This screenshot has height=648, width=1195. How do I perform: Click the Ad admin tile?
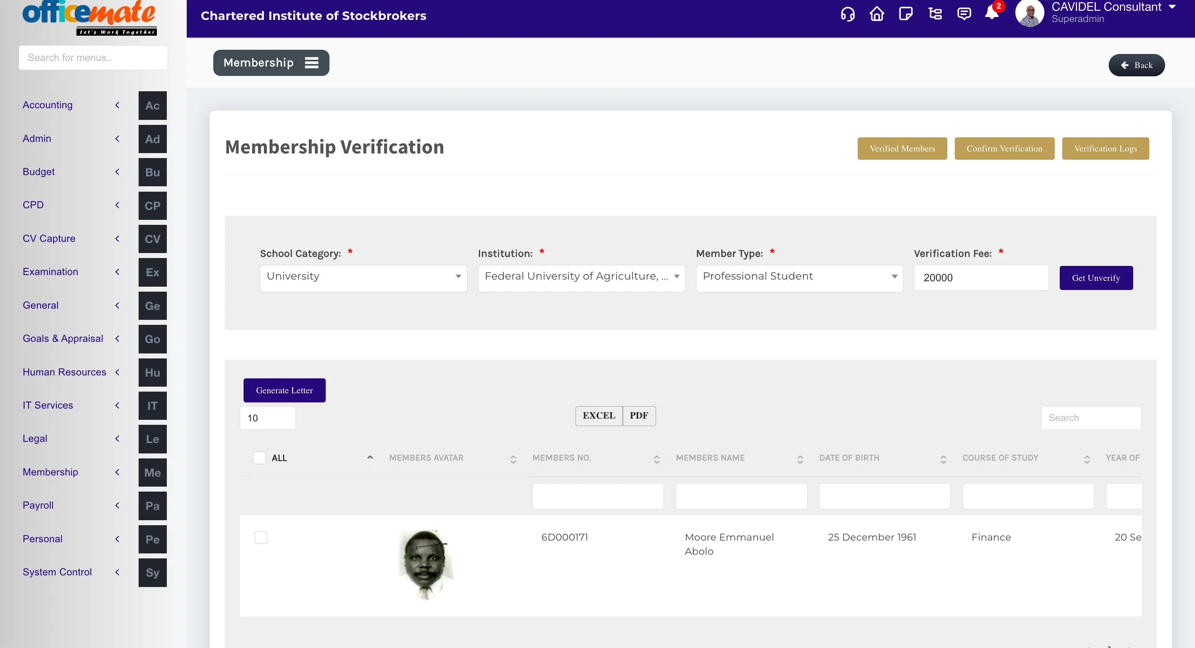[153, 139]
